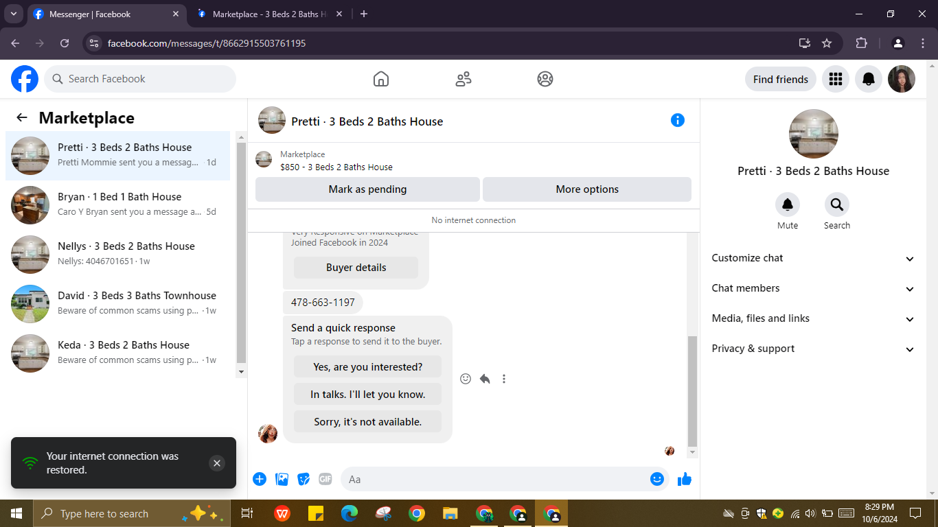This screenshot has height=527, width=938.
Task: Search within the conversation
Action: click(x=837, y=204)
